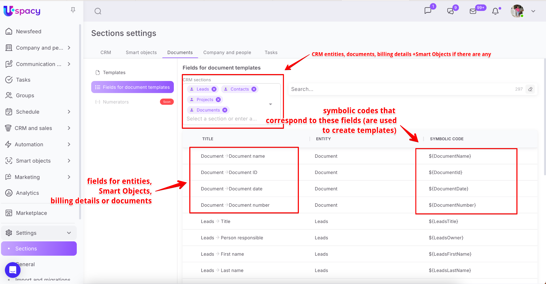Image resolution: width=546 pixels, height=284 pixels.
Task: Switch to the Smart objects tab
Action: [141, 52]
